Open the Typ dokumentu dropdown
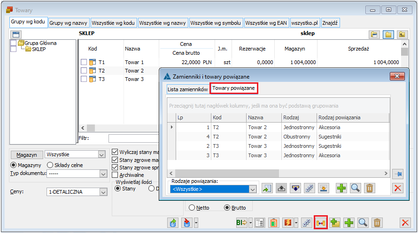 103,174
